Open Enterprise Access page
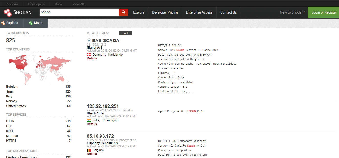The width and height of the screenshot is (339, 158). 199,12
